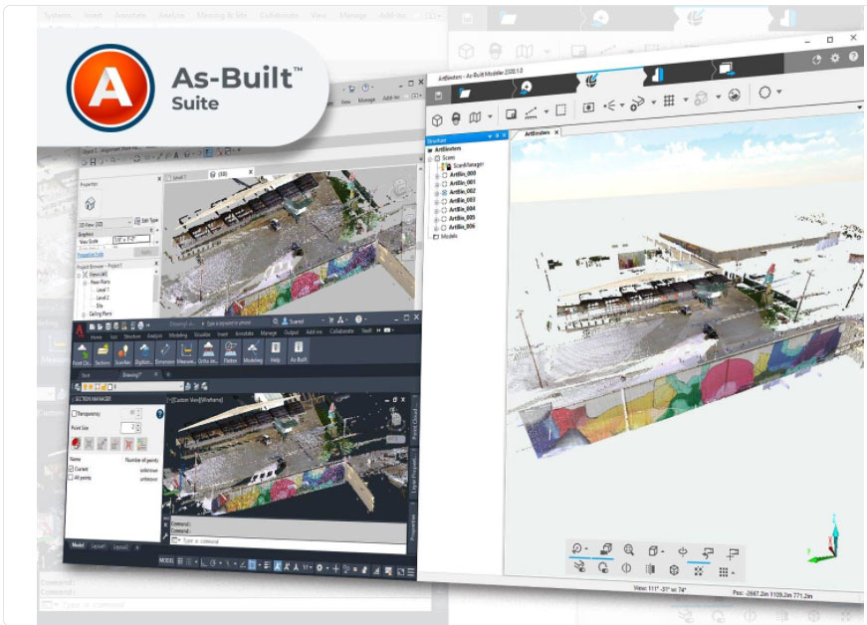Open the polygon shape tool dropdown arrow
This screenshot has width=867, height=625.
pyautogui.click(x=779, y=92)
